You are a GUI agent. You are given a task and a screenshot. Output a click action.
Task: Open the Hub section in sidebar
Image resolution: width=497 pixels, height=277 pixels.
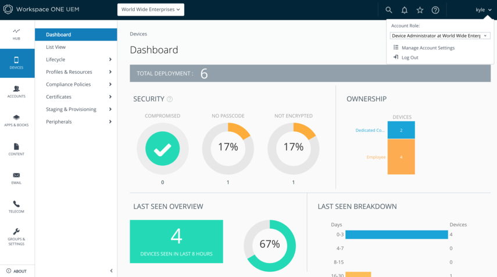click(x=16, y=34)
